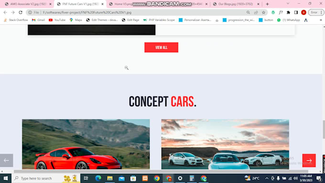This screenshot has width=325, height=183.
Task: Click the taskbar search box
Action: (45, 178)
